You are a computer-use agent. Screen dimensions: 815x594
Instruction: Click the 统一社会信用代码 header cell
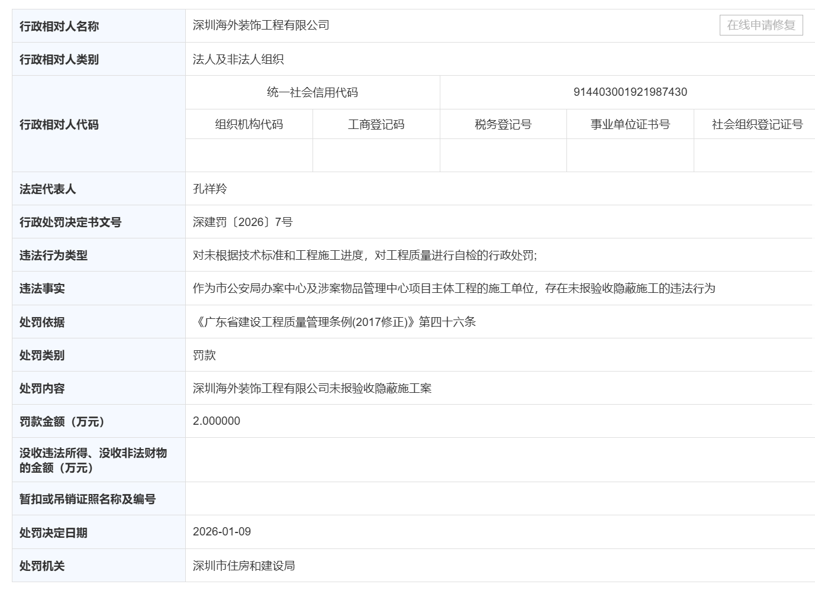click(313, 92)
